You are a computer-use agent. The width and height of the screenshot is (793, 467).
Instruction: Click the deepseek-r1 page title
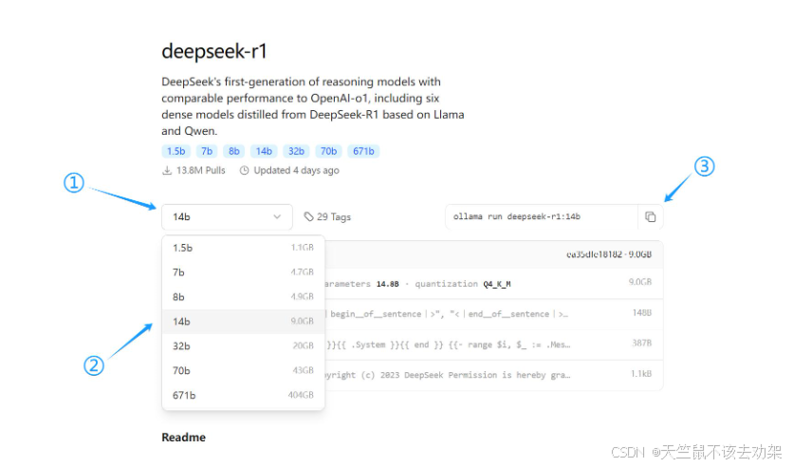click(x=214, y=51)
